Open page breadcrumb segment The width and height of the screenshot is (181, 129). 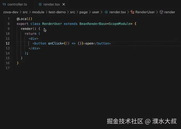[x=84, y=12]
